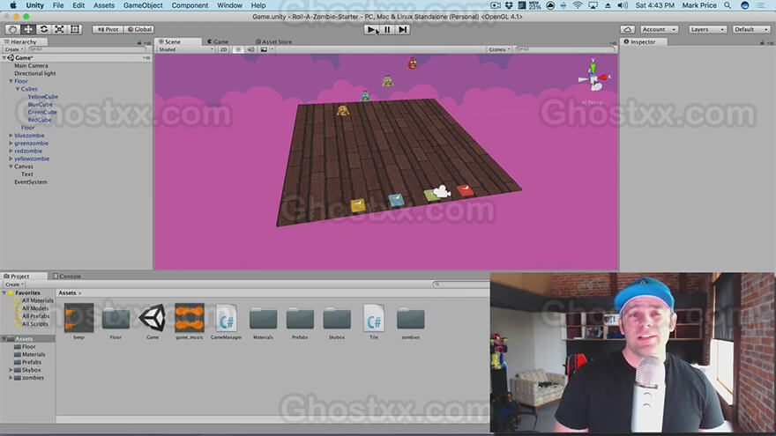Select the GameManager C# script

coord(226,318)
